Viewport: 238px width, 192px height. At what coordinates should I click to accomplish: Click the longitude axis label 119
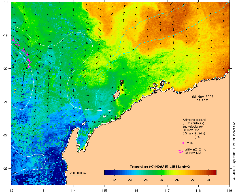[229, 191]
